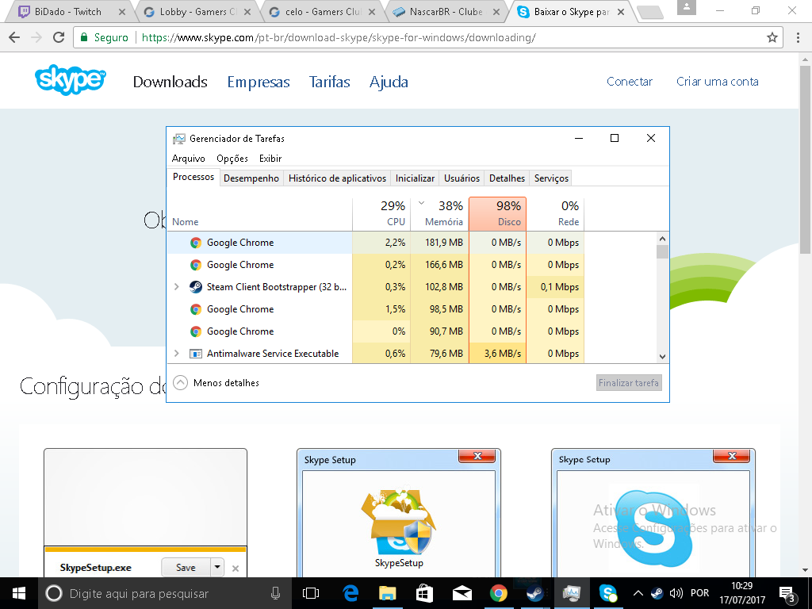Close the BiDado - Twitch tab
This screenshot has height=609, width=812.
[x=122, y=12]
